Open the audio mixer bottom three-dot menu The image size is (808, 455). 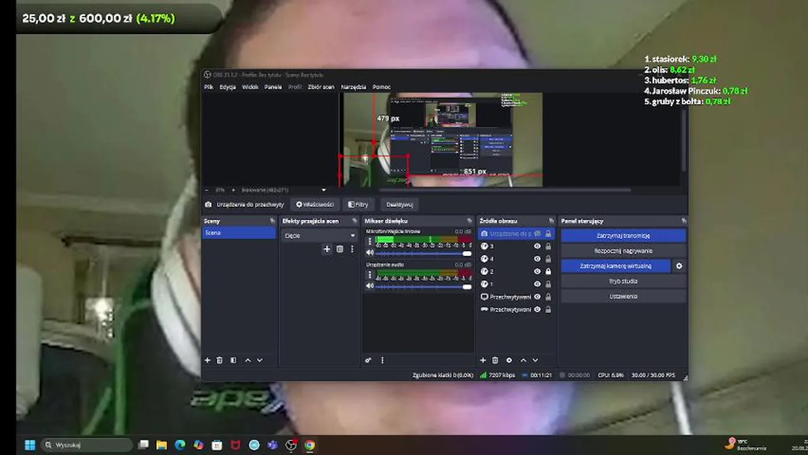coord(382,360)
